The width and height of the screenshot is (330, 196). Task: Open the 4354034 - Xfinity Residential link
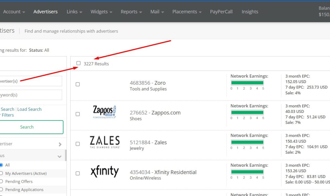tap(163, 172)
